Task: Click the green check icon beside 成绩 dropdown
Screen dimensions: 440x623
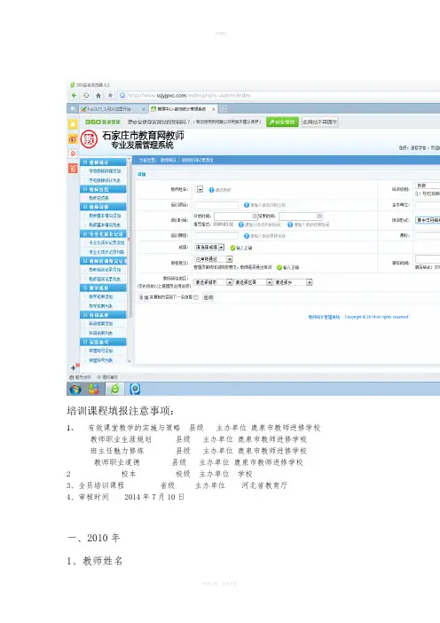Action: [232, 248]
